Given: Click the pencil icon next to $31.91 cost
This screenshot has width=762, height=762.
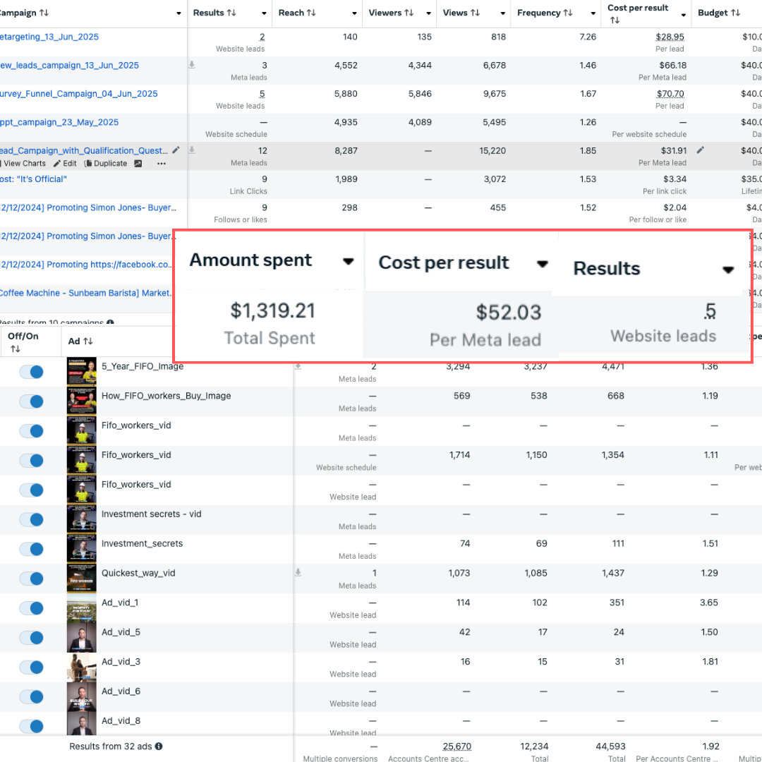Looking at the screenshot, I should (x=700, y=150).
